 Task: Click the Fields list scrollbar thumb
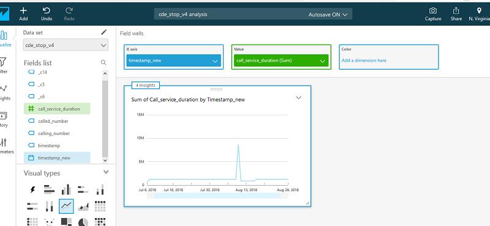[x=105, y=118]
